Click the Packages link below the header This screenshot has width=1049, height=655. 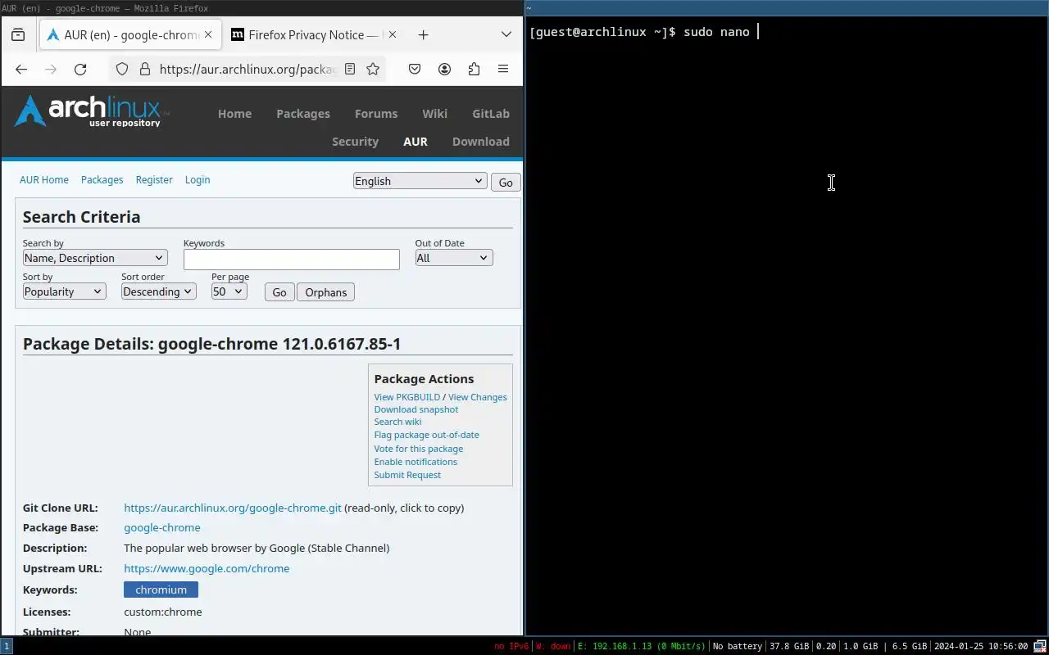(102, 180)
